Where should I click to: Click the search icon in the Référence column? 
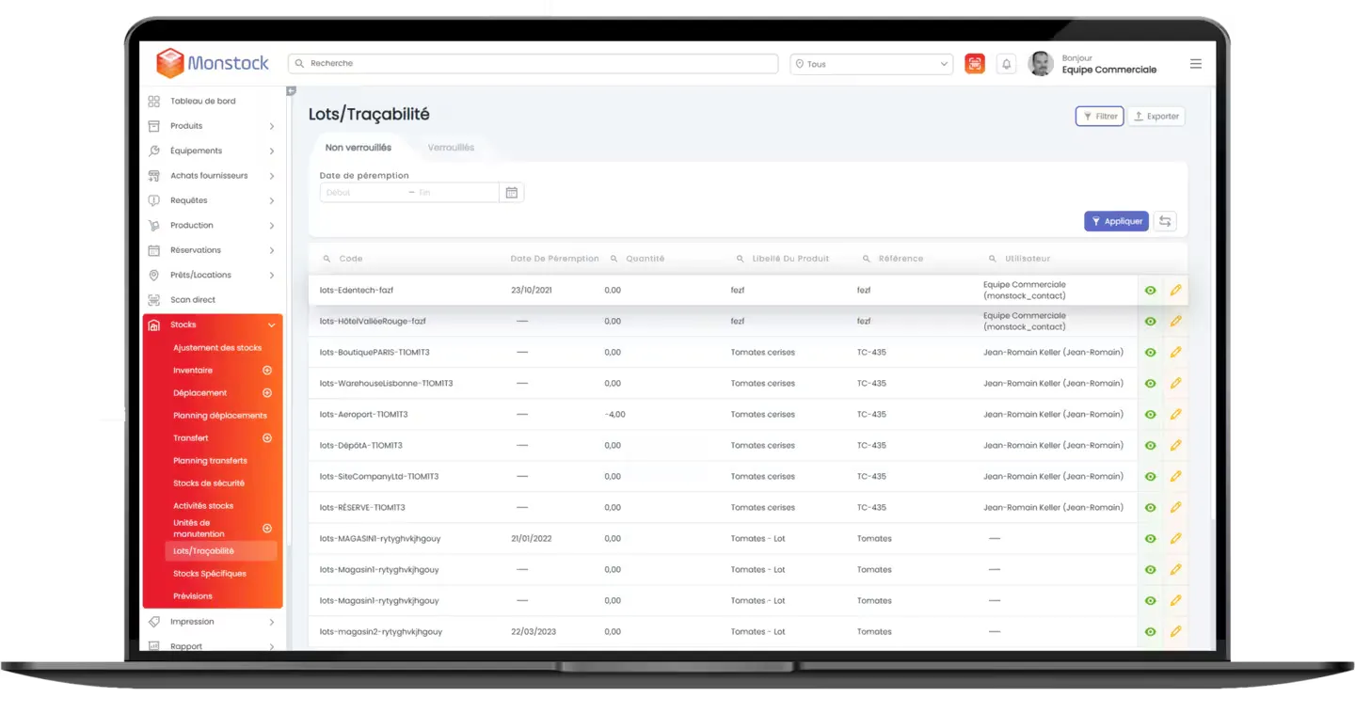coord(867,259)
